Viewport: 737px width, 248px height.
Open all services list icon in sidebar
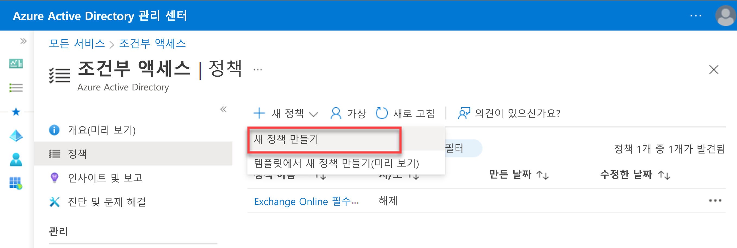tap(16, 88)
